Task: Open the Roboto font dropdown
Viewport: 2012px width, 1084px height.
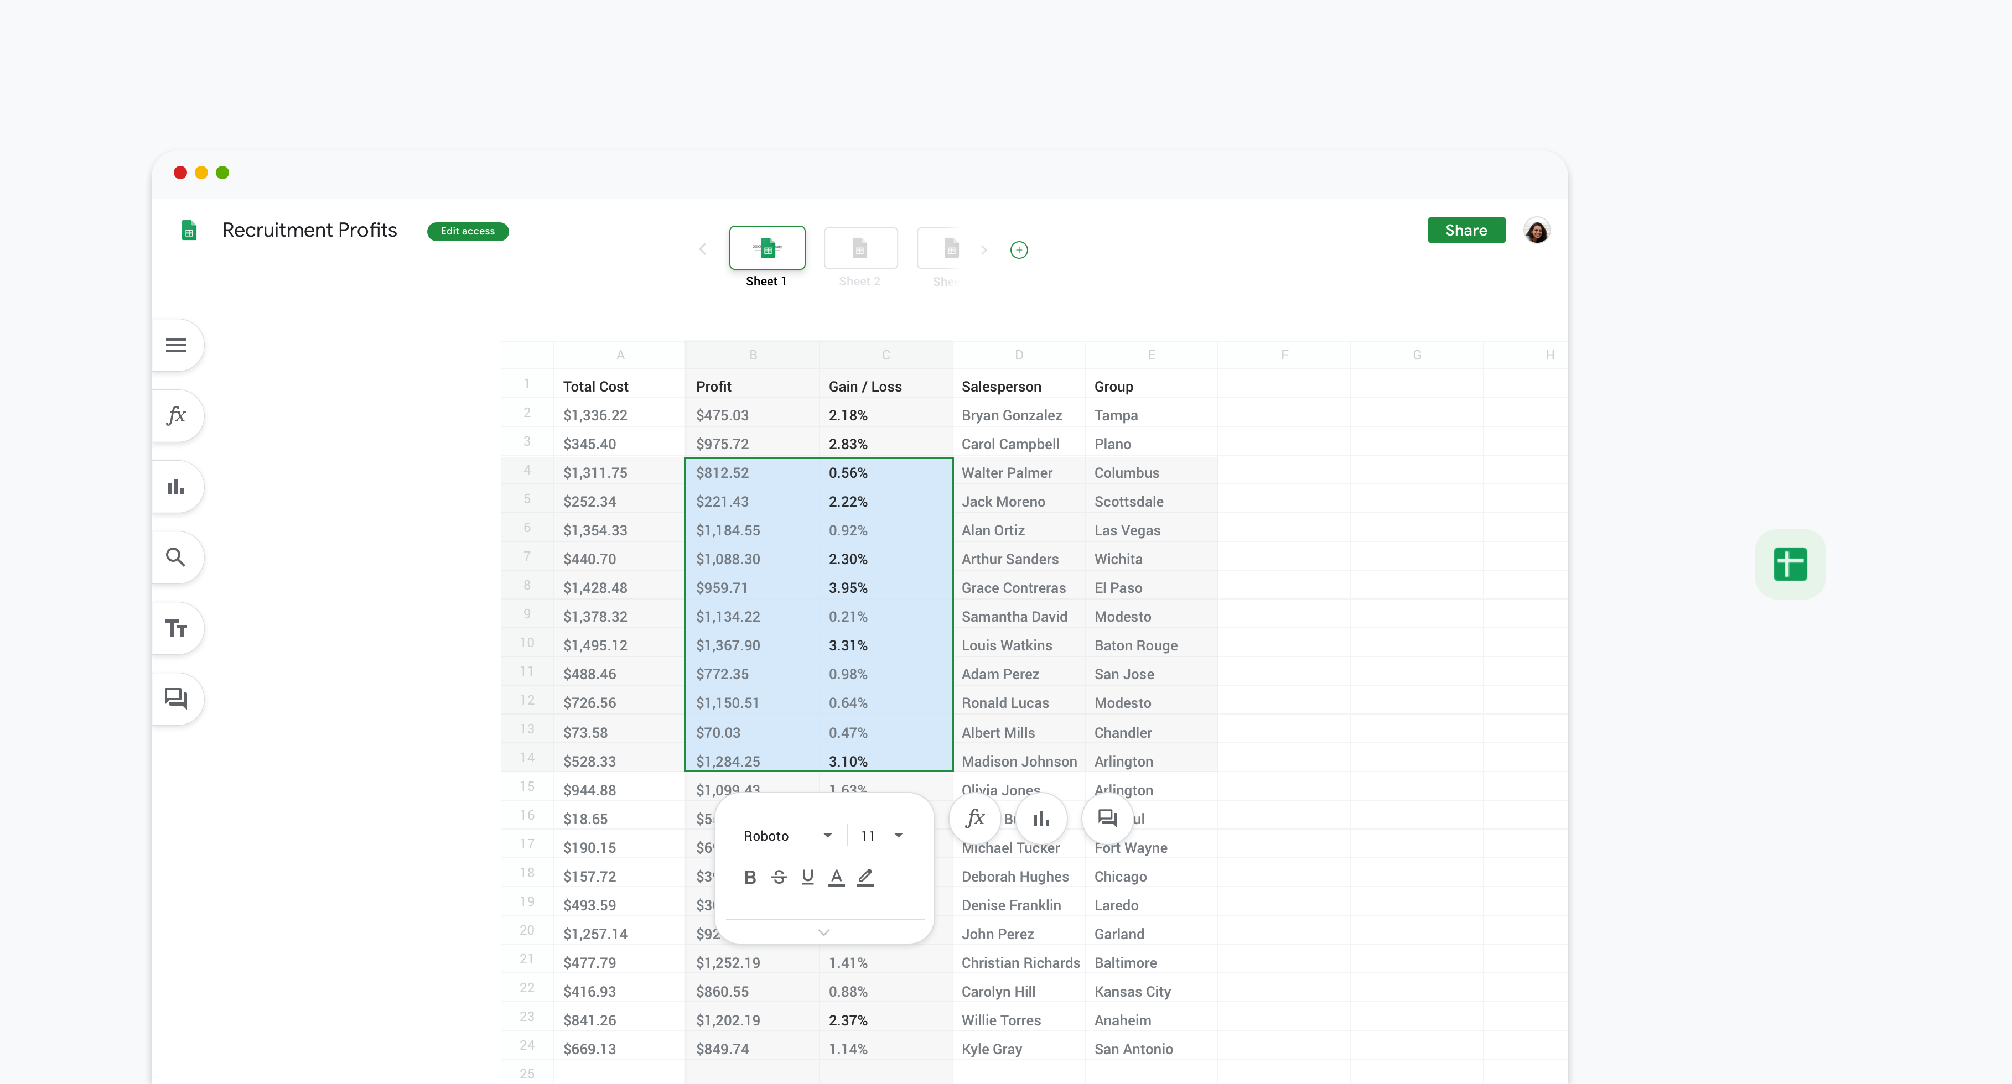Action: click(x=787, y=836)
